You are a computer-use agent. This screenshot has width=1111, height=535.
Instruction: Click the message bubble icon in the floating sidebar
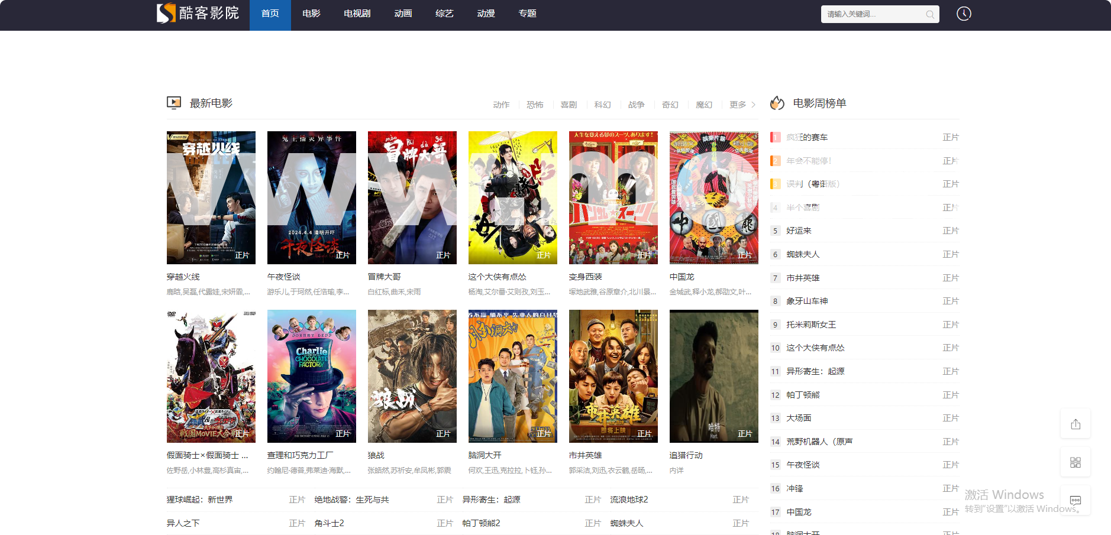click(x=1076, y=500)
